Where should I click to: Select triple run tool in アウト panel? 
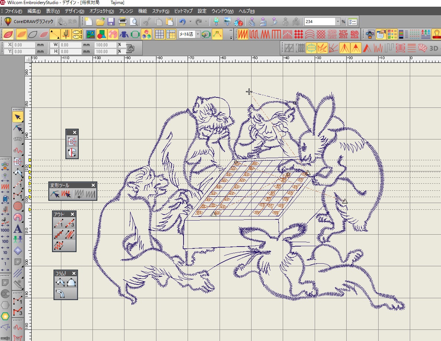[x=70, y=224]
